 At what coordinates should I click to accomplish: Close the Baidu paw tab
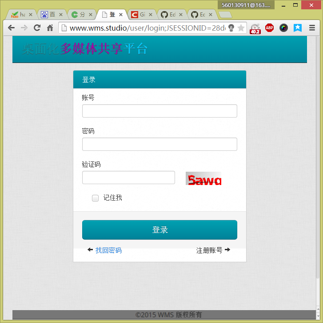coord(60,15)
